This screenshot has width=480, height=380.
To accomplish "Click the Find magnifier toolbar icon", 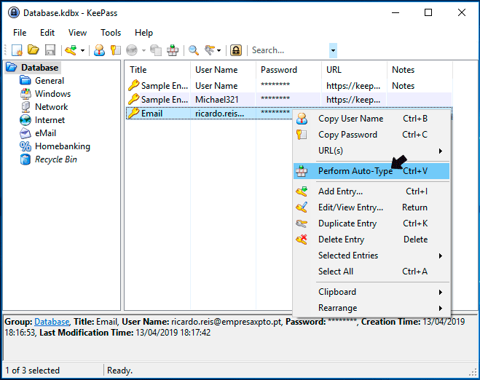I will click(x=194, y=50).
